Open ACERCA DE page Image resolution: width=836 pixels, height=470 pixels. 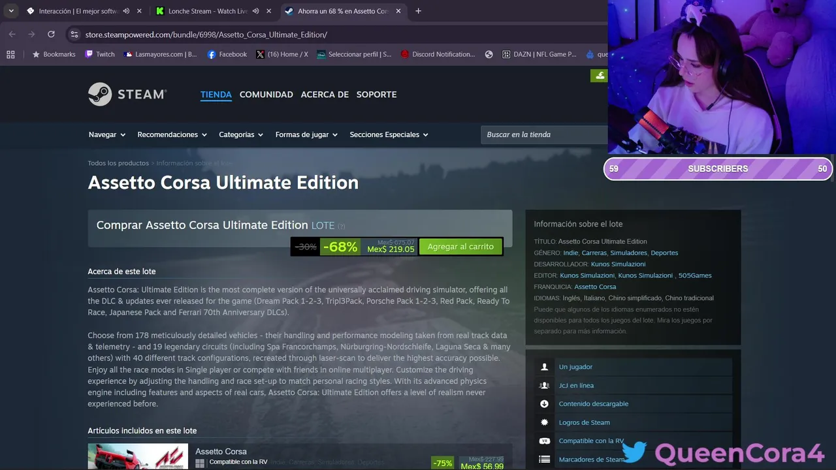click(325, 95)
